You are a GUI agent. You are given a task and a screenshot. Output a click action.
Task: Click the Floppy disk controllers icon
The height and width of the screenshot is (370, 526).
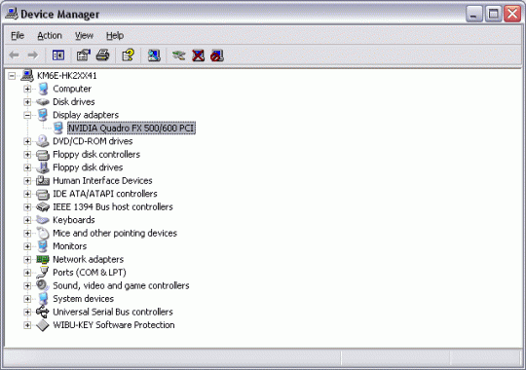pos(43,155)
